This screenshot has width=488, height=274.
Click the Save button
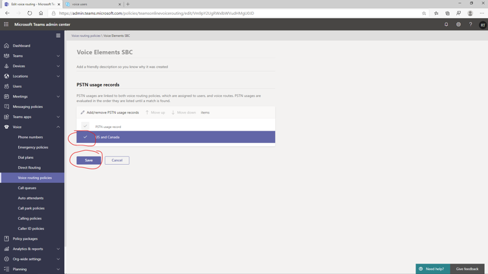pos(89,160)
